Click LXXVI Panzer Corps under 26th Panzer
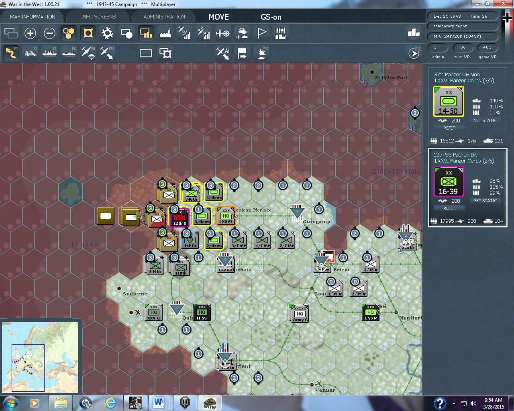Viewport: 514px width, 411px height. [464, 81]
